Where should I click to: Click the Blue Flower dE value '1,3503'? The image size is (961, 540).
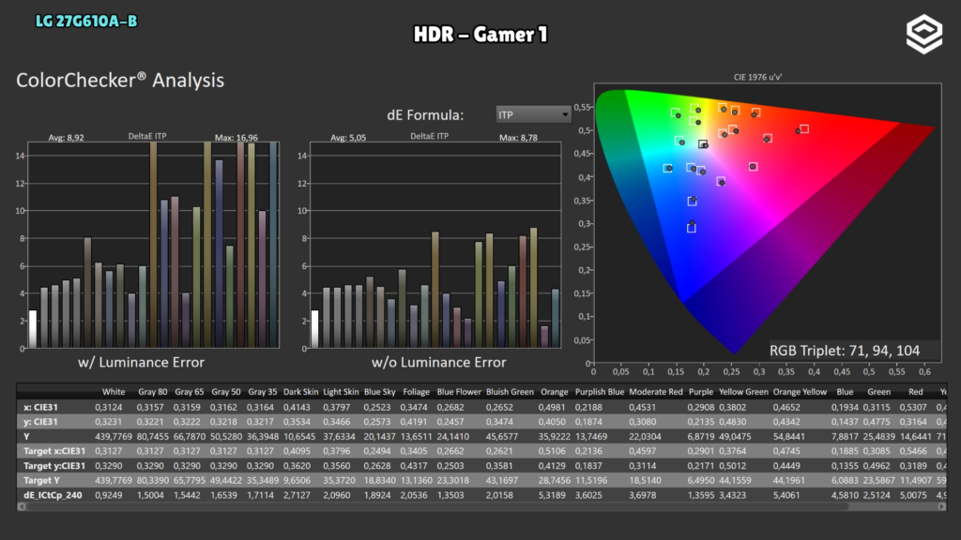(x=450, y=495)
